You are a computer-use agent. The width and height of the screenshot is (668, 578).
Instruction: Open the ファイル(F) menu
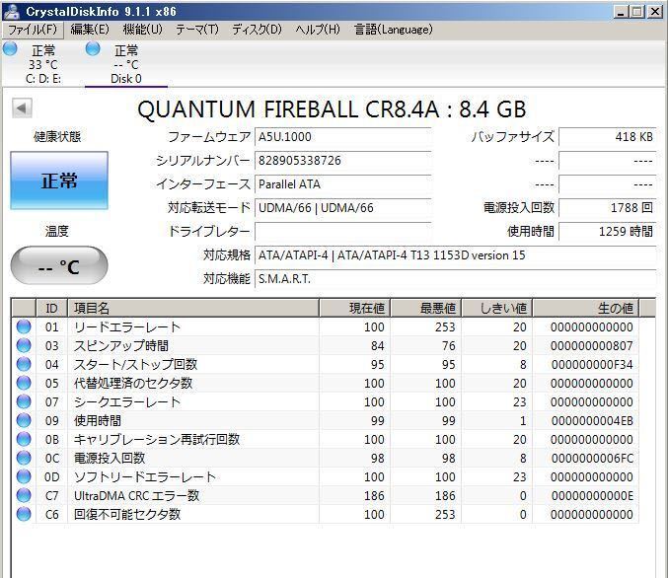[33, 30]
